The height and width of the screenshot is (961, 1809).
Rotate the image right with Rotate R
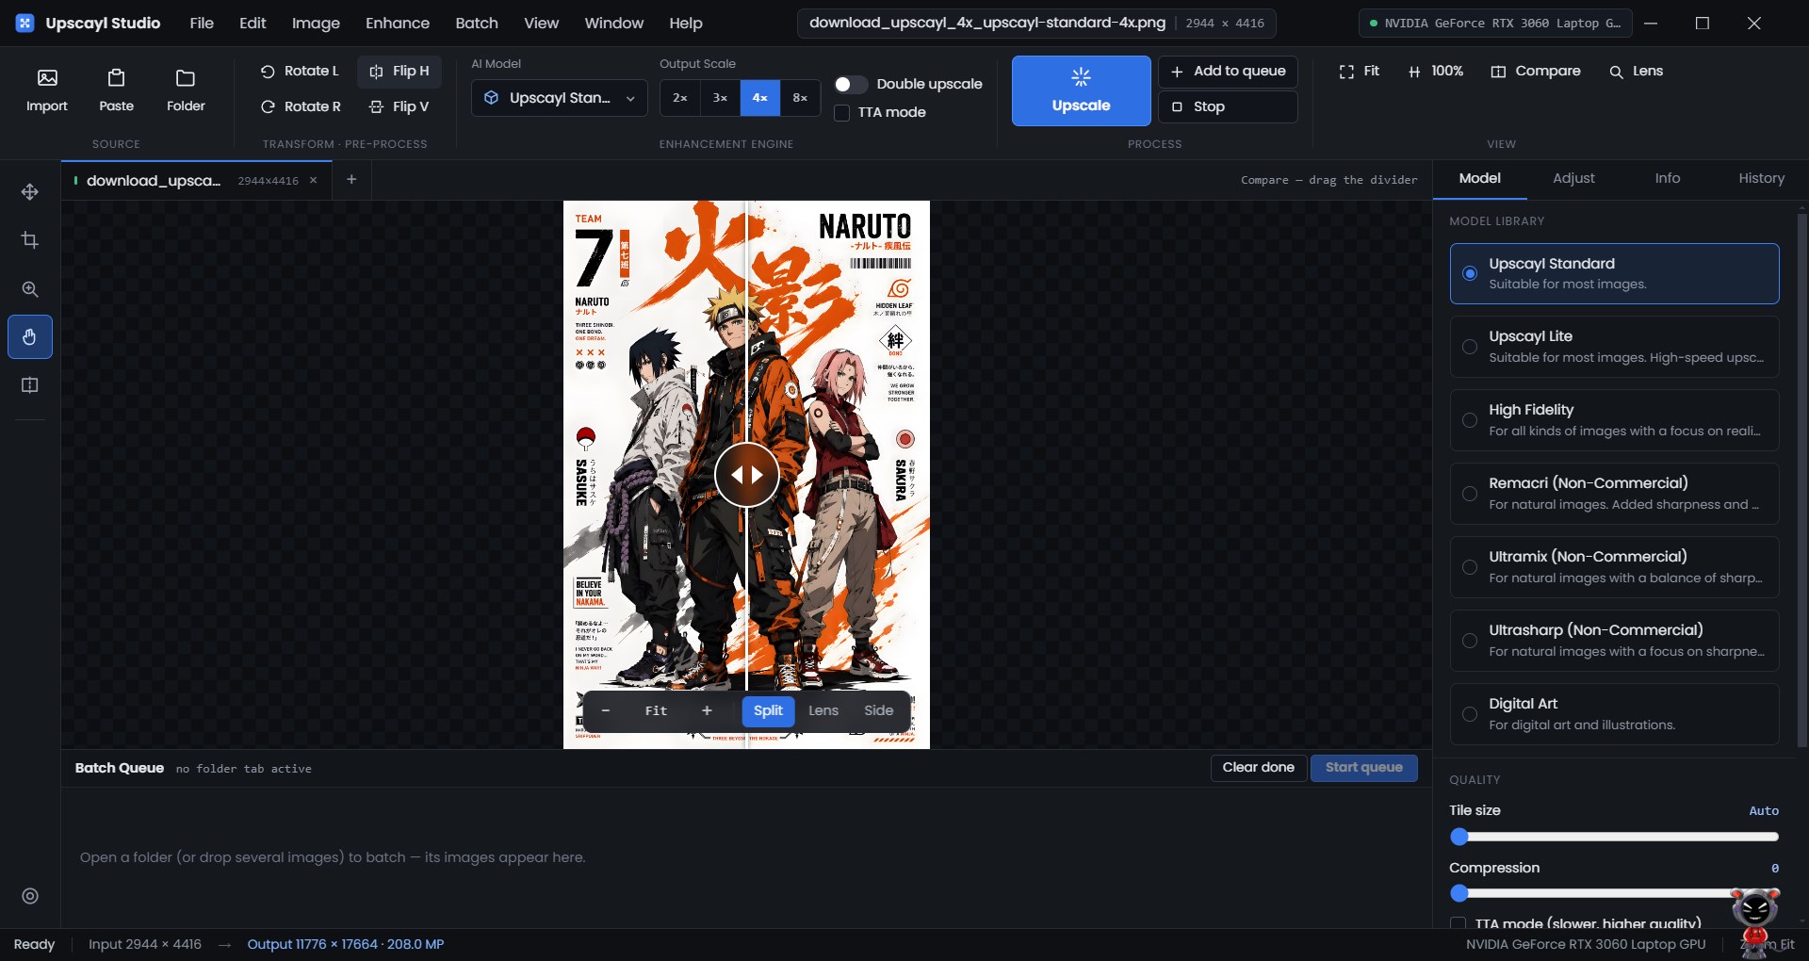pyautogui.click(x=301, y=106)
